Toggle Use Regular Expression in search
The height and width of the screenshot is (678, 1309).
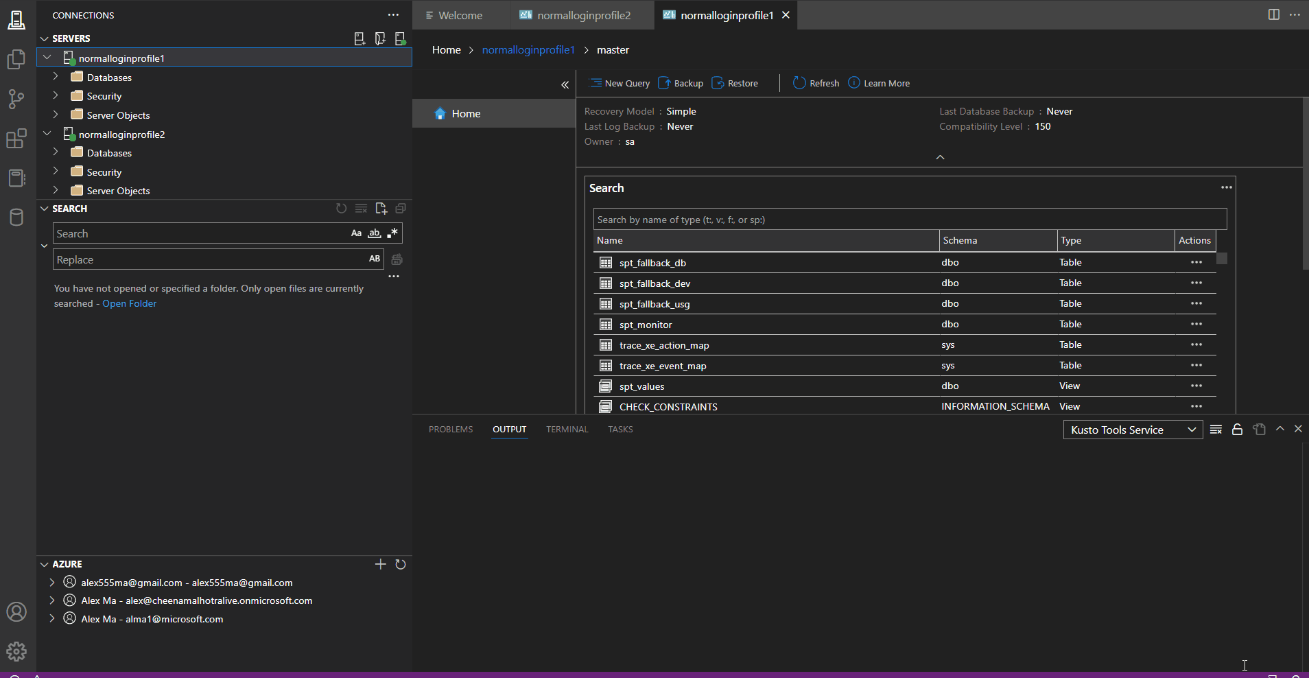[393, 233]
